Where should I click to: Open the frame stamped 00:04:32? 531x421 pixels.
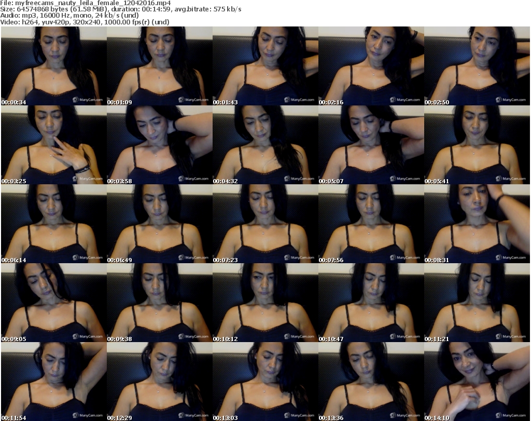pos(265,145)
